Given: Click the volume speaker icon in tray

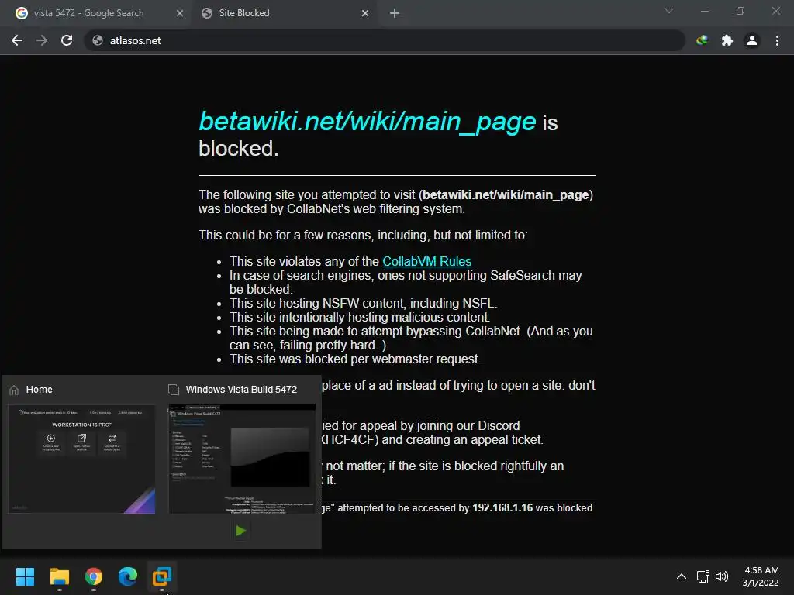Looking at the screenshot, I should (722, 576).
